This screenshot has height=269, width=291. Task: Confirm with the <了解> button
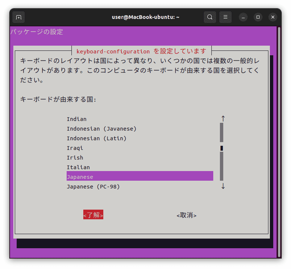(x=93, y=215)
